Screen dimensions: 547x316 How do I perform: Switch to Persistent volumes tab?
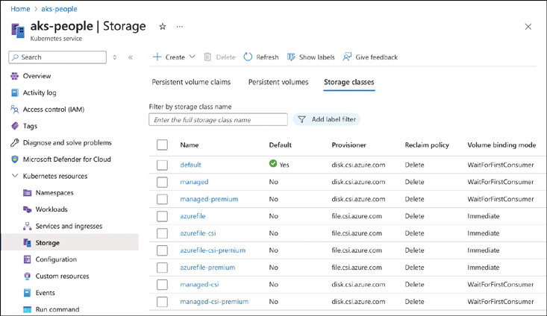pos(278,82)
